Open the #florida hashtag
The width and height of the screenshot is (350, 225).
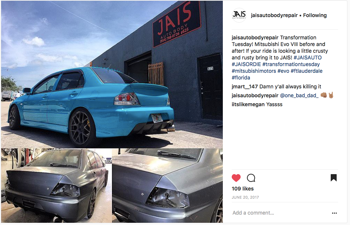[241, 78]
